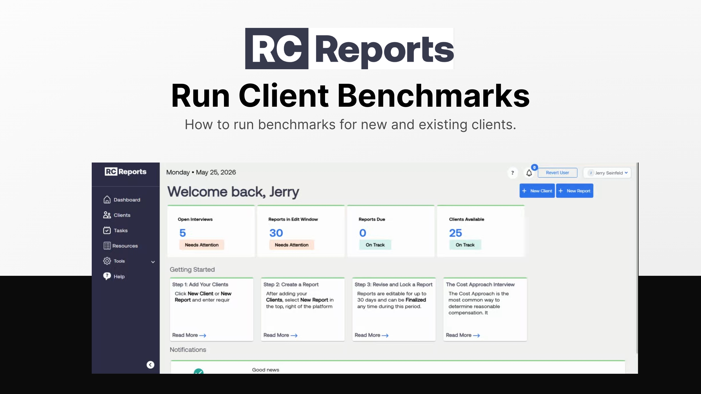701x394 pixels.
Task: Click the On Track badge under Reports Due
Action: [375, 245]
